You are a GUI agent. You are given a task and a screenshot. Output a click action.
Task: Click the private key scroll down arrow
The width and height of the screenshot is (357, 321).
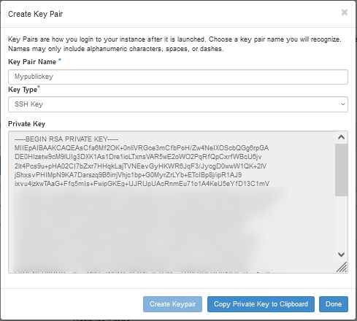[x=341, y=255]
